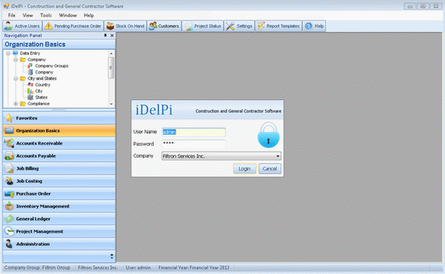The width and height of the screenshot is (445, 274).
Task: Open Project Status chart icon
Action: (188, 27)
